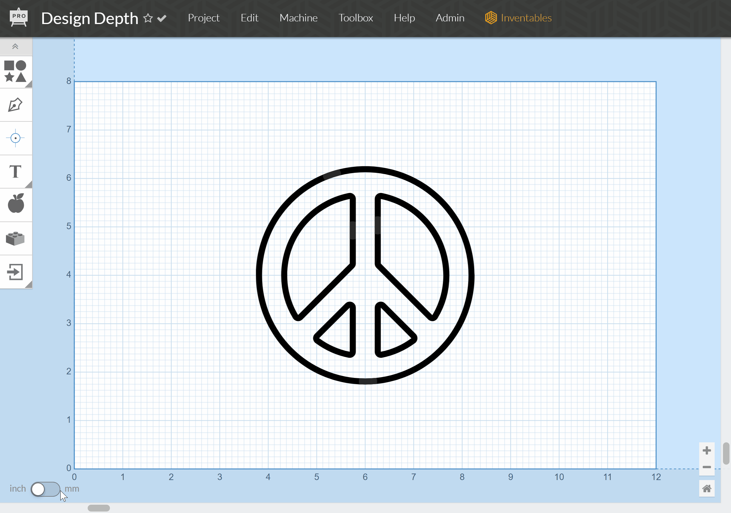Open the Project menu
Screen dimensions: 731x513
tap(204, 18)
